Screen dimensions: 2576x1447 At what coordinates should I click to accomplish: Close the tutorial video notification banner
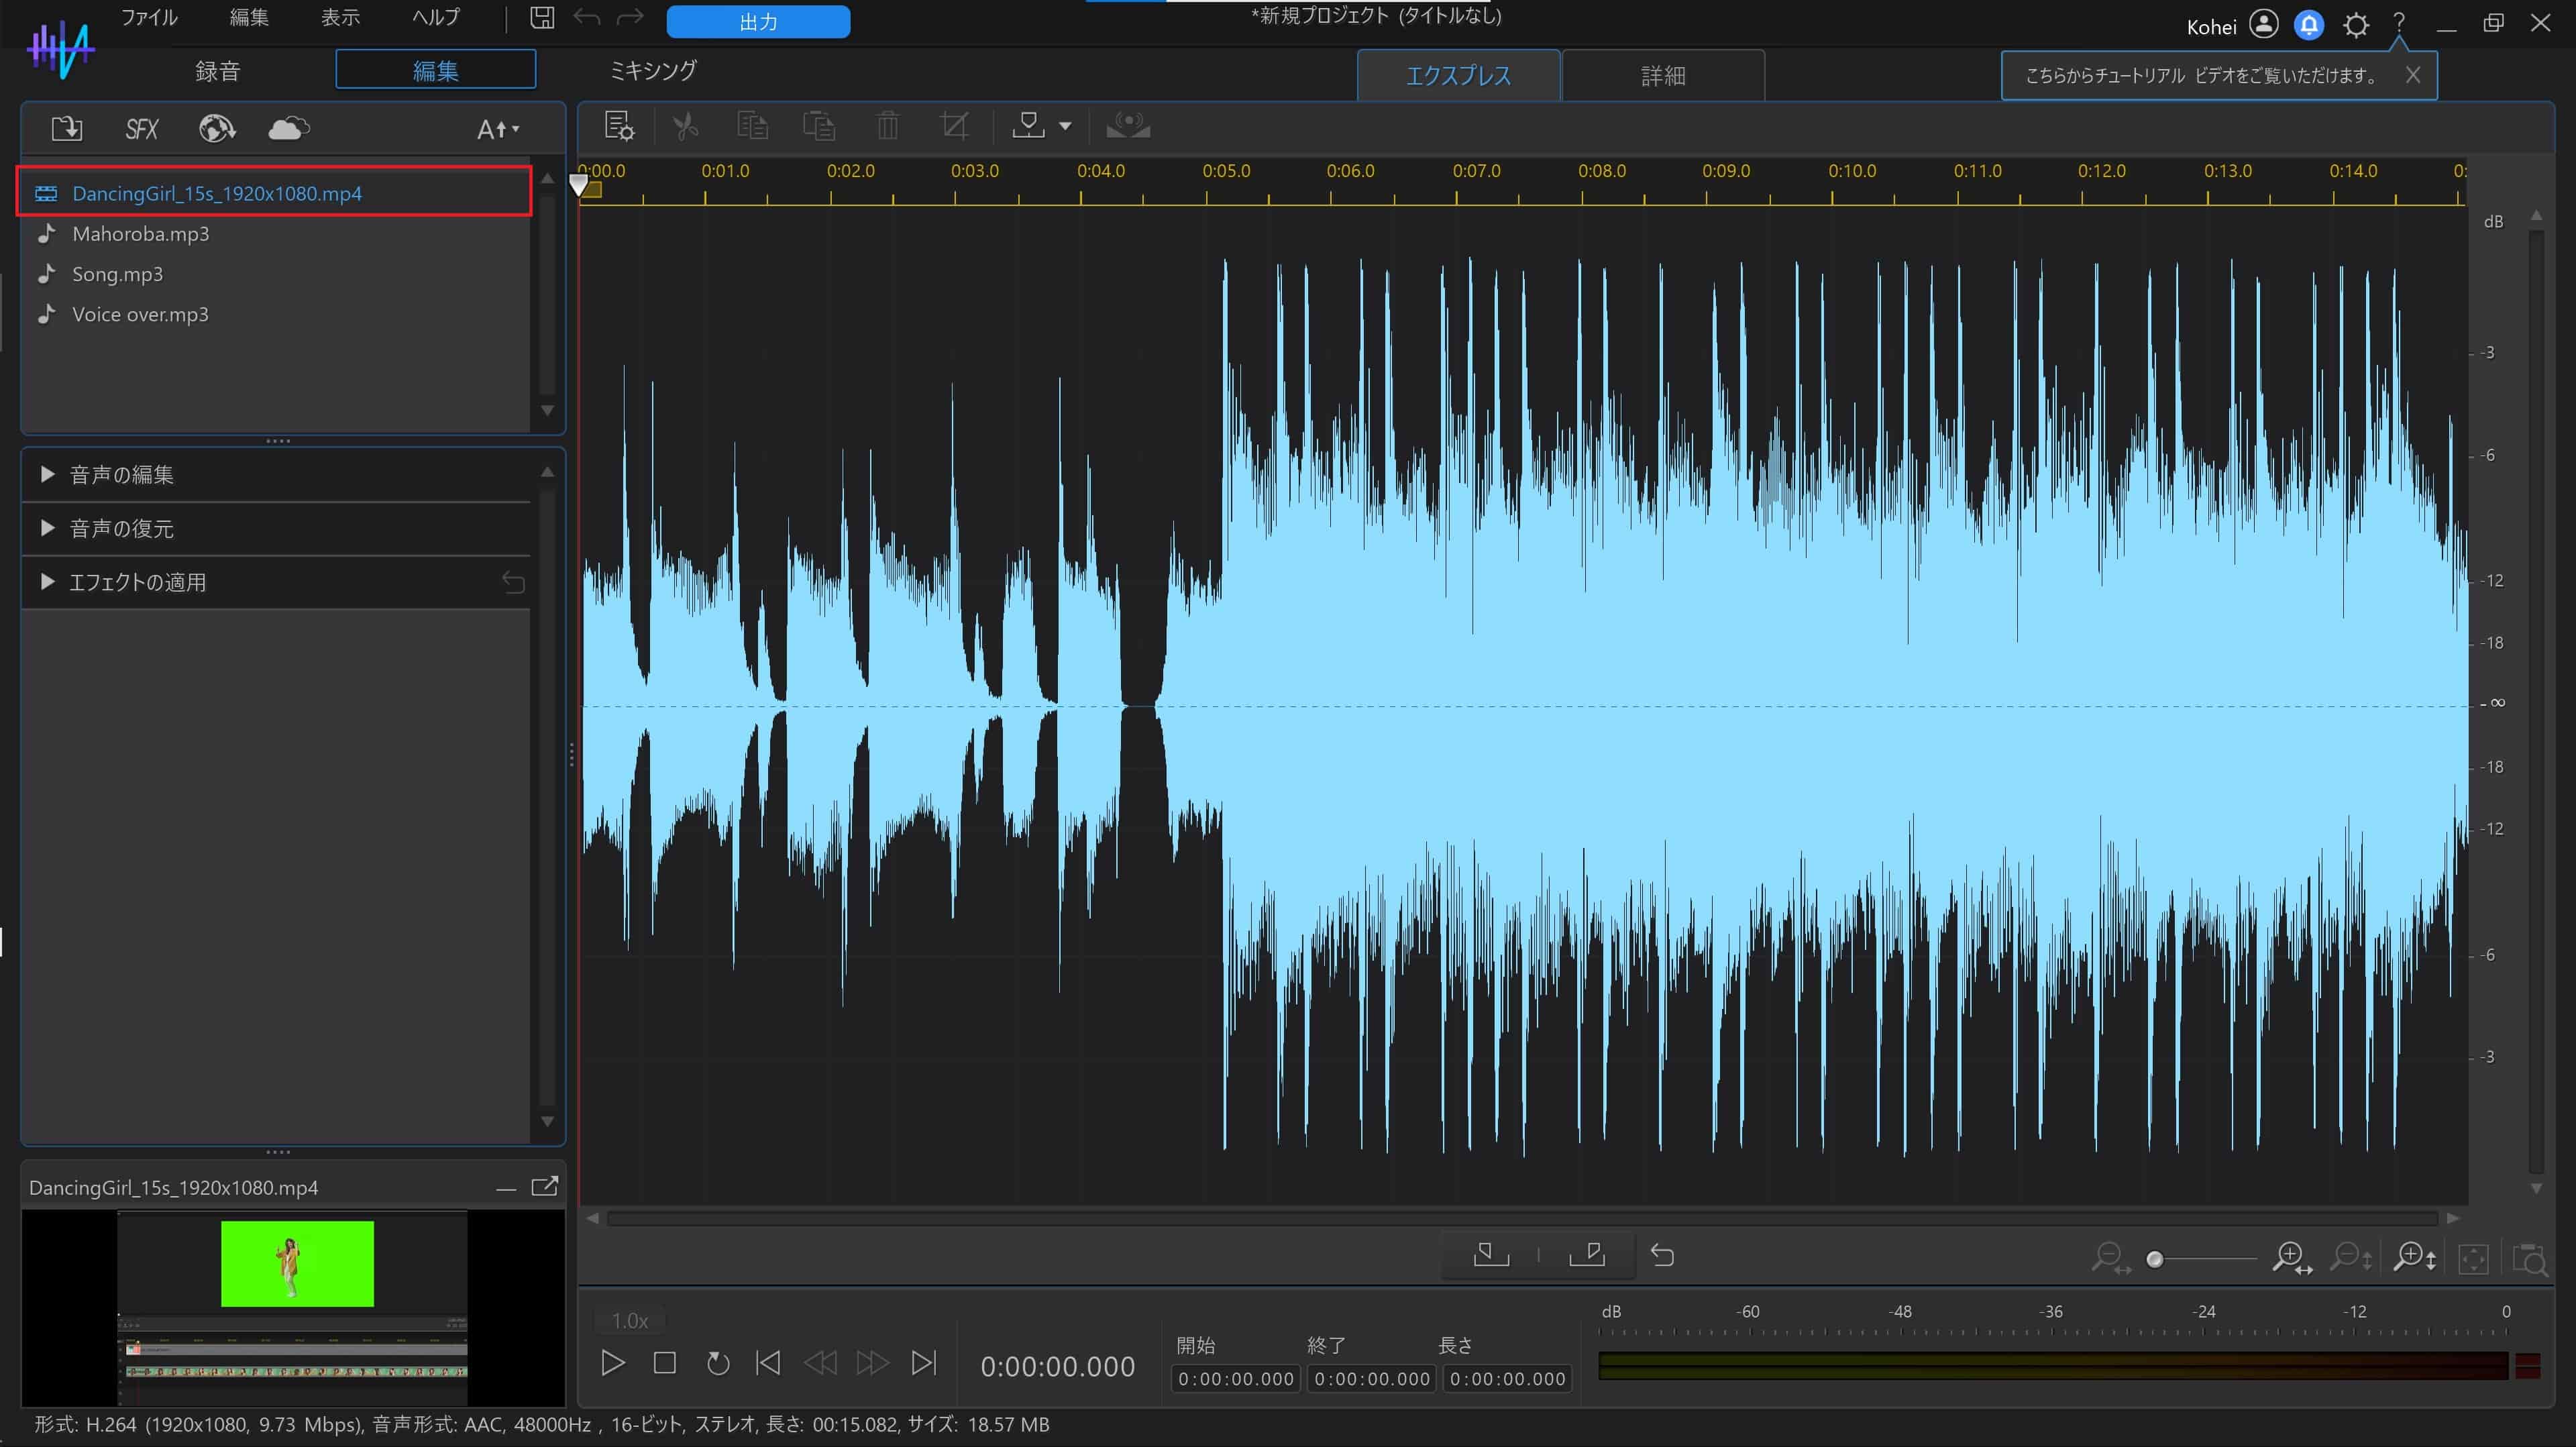click(x=2413, y=74)
